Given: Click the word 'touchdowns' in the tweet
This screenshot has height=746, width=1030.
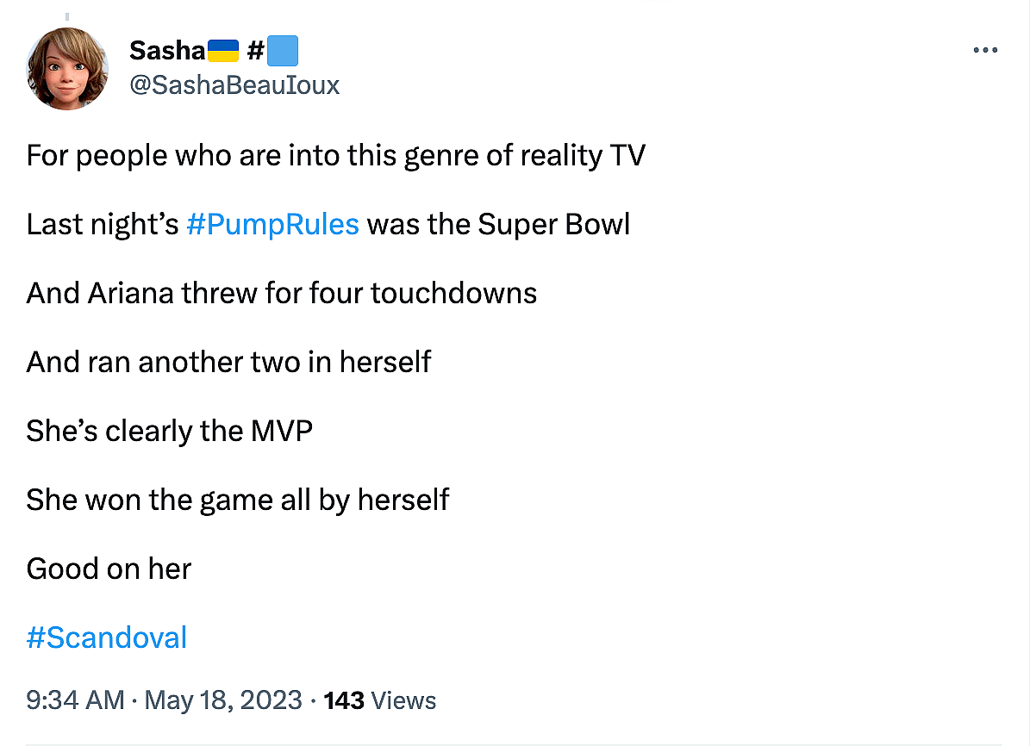Looking at the screenshot, I should 453,293.
